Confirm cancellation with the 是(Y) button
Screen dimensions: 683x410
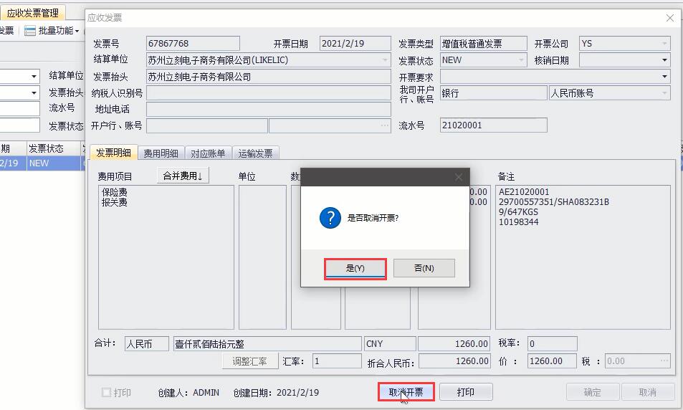[x=355, y=268]
